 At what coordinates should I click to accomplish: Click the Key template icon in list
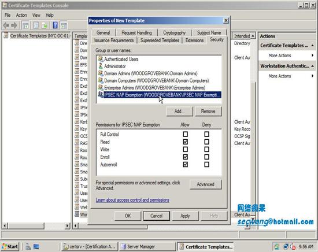(77, 128)
